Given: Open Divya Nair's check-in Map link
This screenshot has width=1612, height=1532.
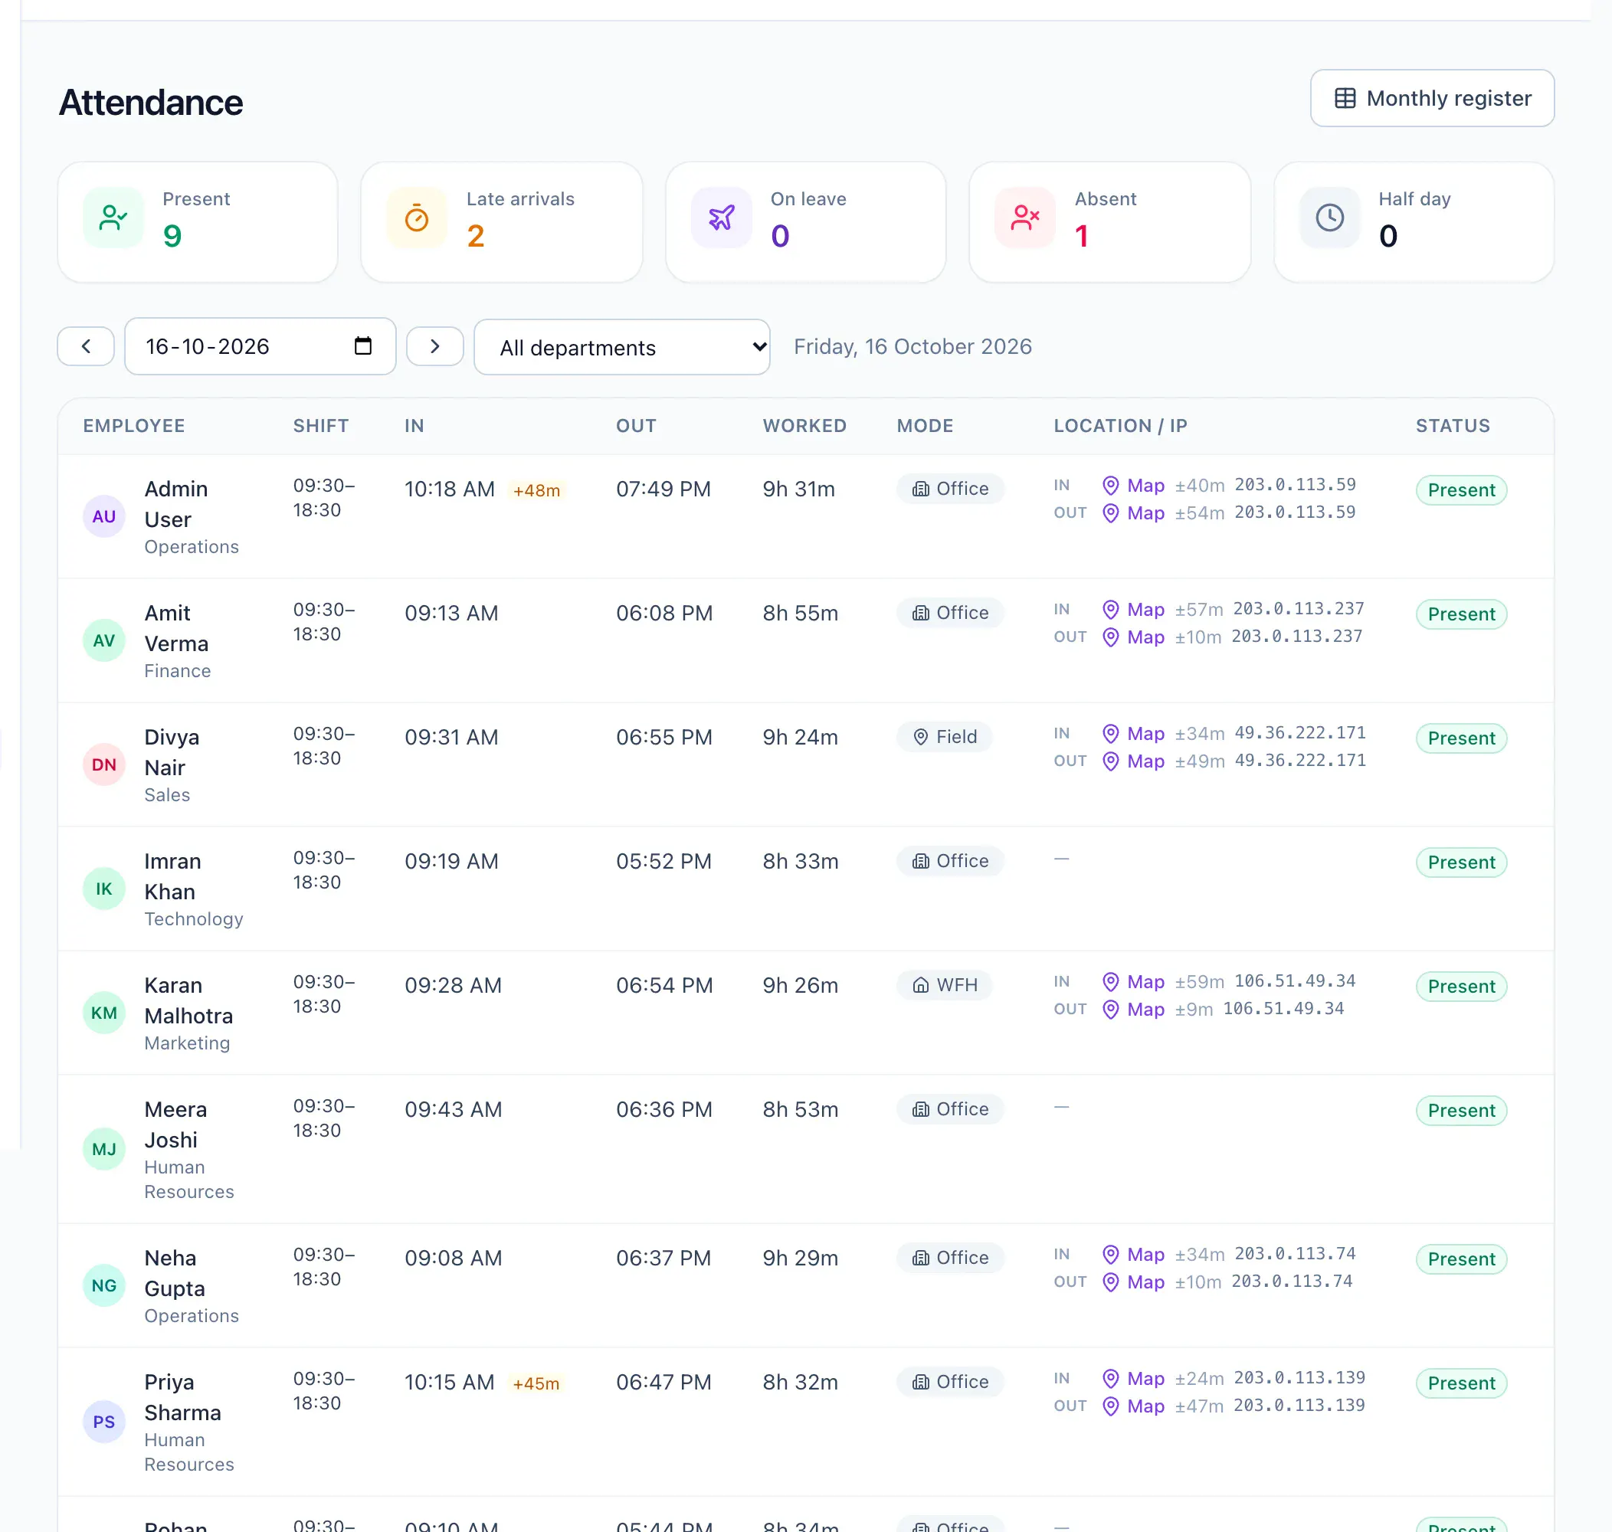Looking at the screenshot, I should (1133, 733).
